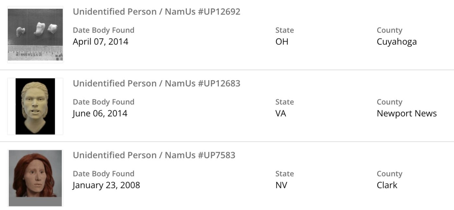The image size is (454, 210).
Task: Select the VA state value
Action: click(281, 114)
